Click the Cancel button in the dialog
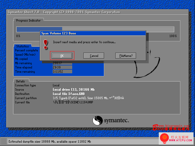Image resolution: width=195 pixels, height=146 pixels. coord(94,56)
